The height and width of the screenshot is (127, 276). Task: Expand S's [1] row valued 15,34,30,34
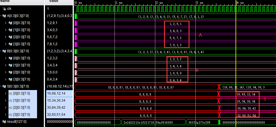point(6,100)
